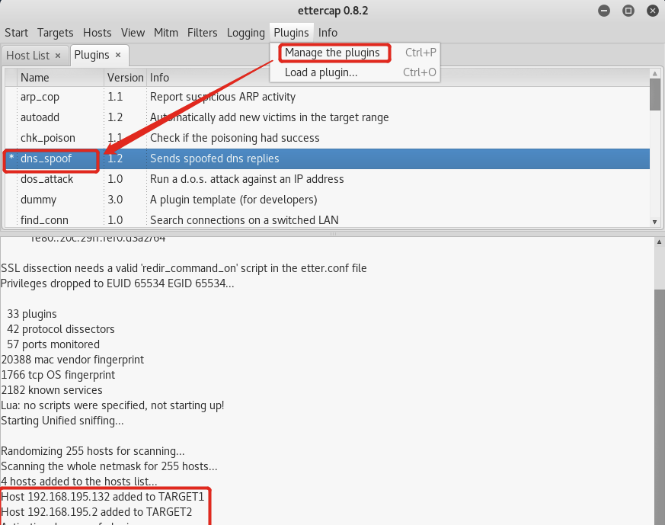Sort plugins by Version column header
The height and width of the screenshot is (525, 665).
(x=125, y=78)
